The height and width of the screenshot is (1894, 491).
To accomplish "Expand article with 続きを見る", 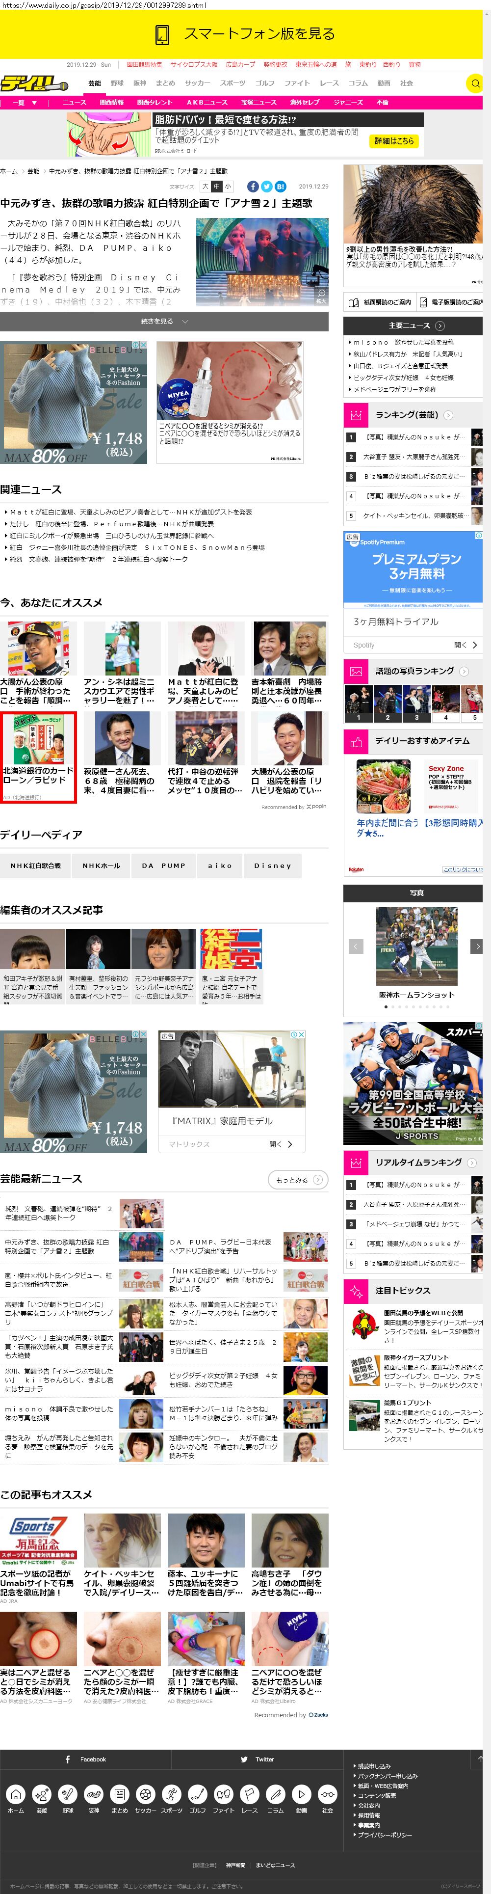I will [x=164, y=321].
